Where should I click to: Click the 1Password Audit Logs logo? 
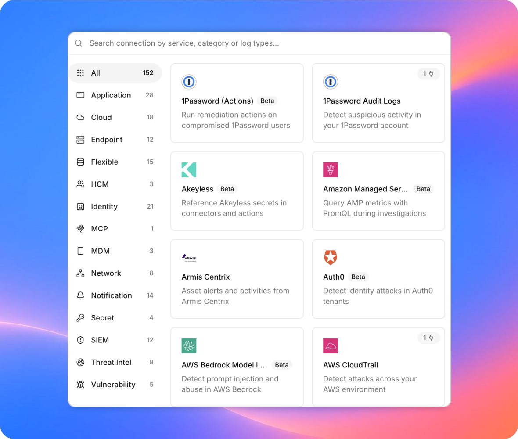[331, 82]
